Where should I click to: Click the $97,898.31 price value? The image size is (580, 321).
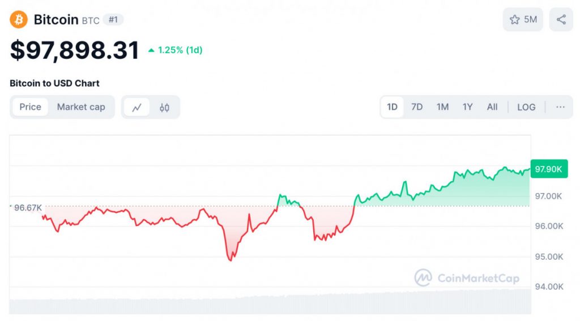pyautogui.click(x=74, y=50)
